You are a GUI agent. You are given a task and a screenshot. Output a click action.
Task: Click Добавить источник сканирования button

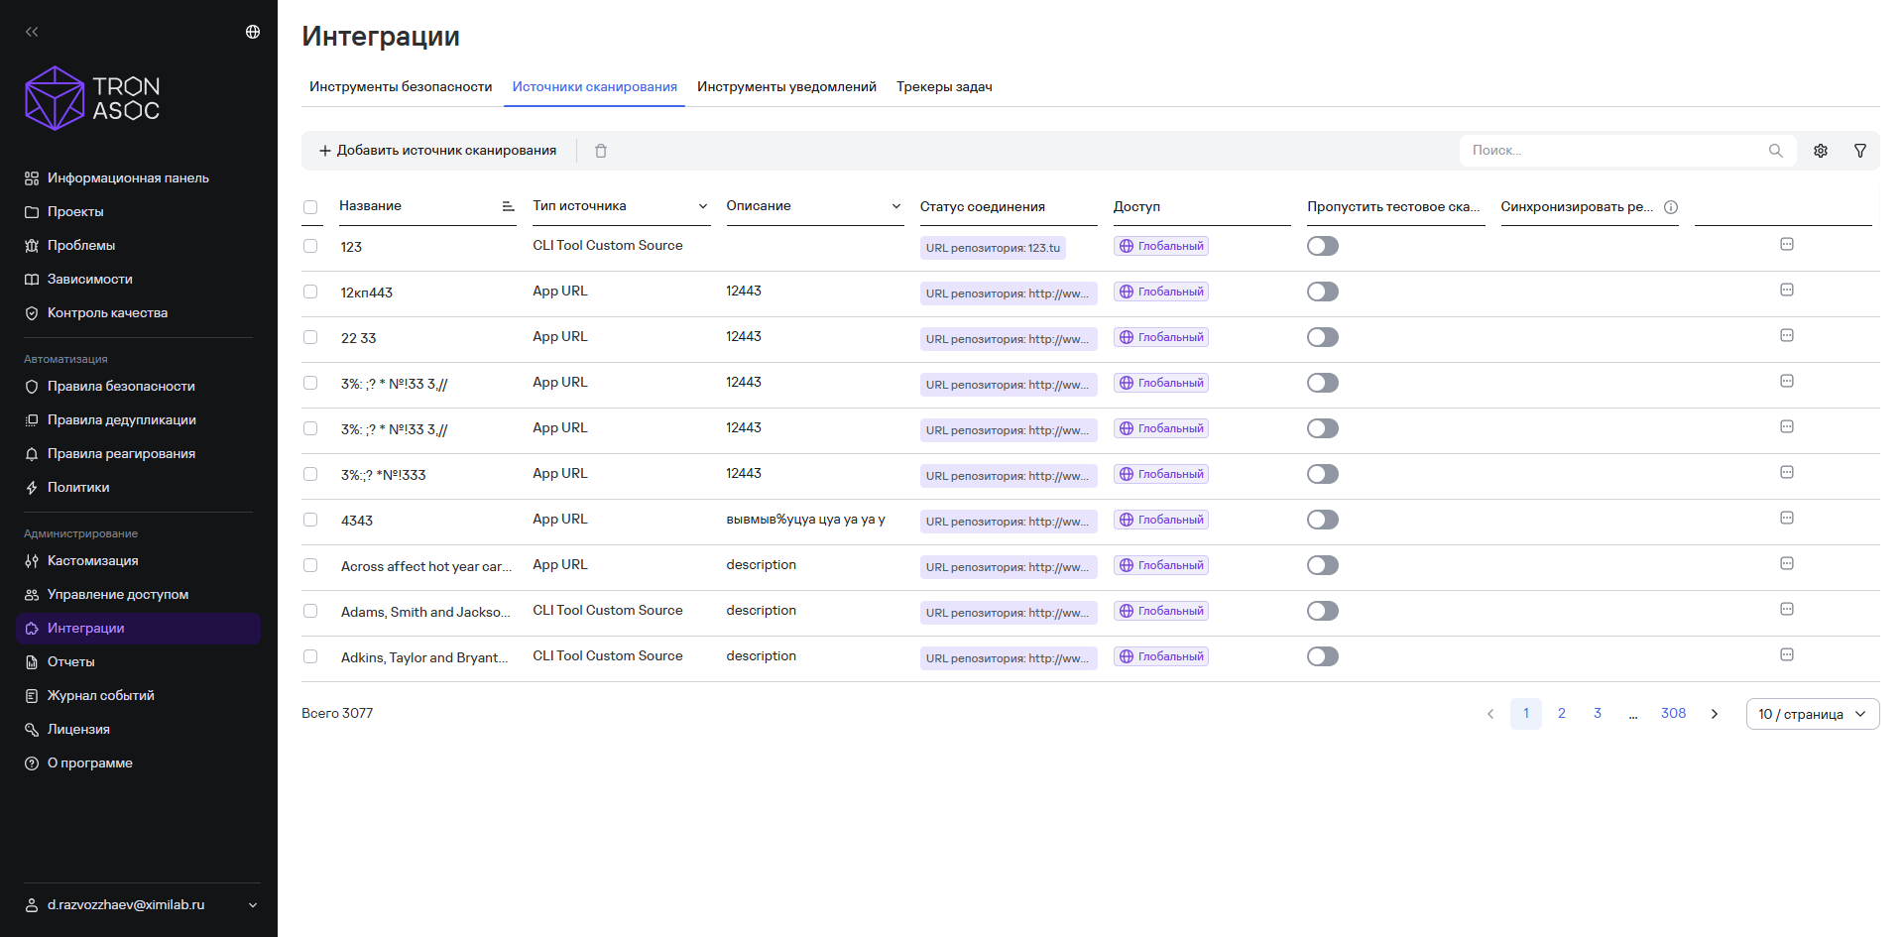[437, 151]
